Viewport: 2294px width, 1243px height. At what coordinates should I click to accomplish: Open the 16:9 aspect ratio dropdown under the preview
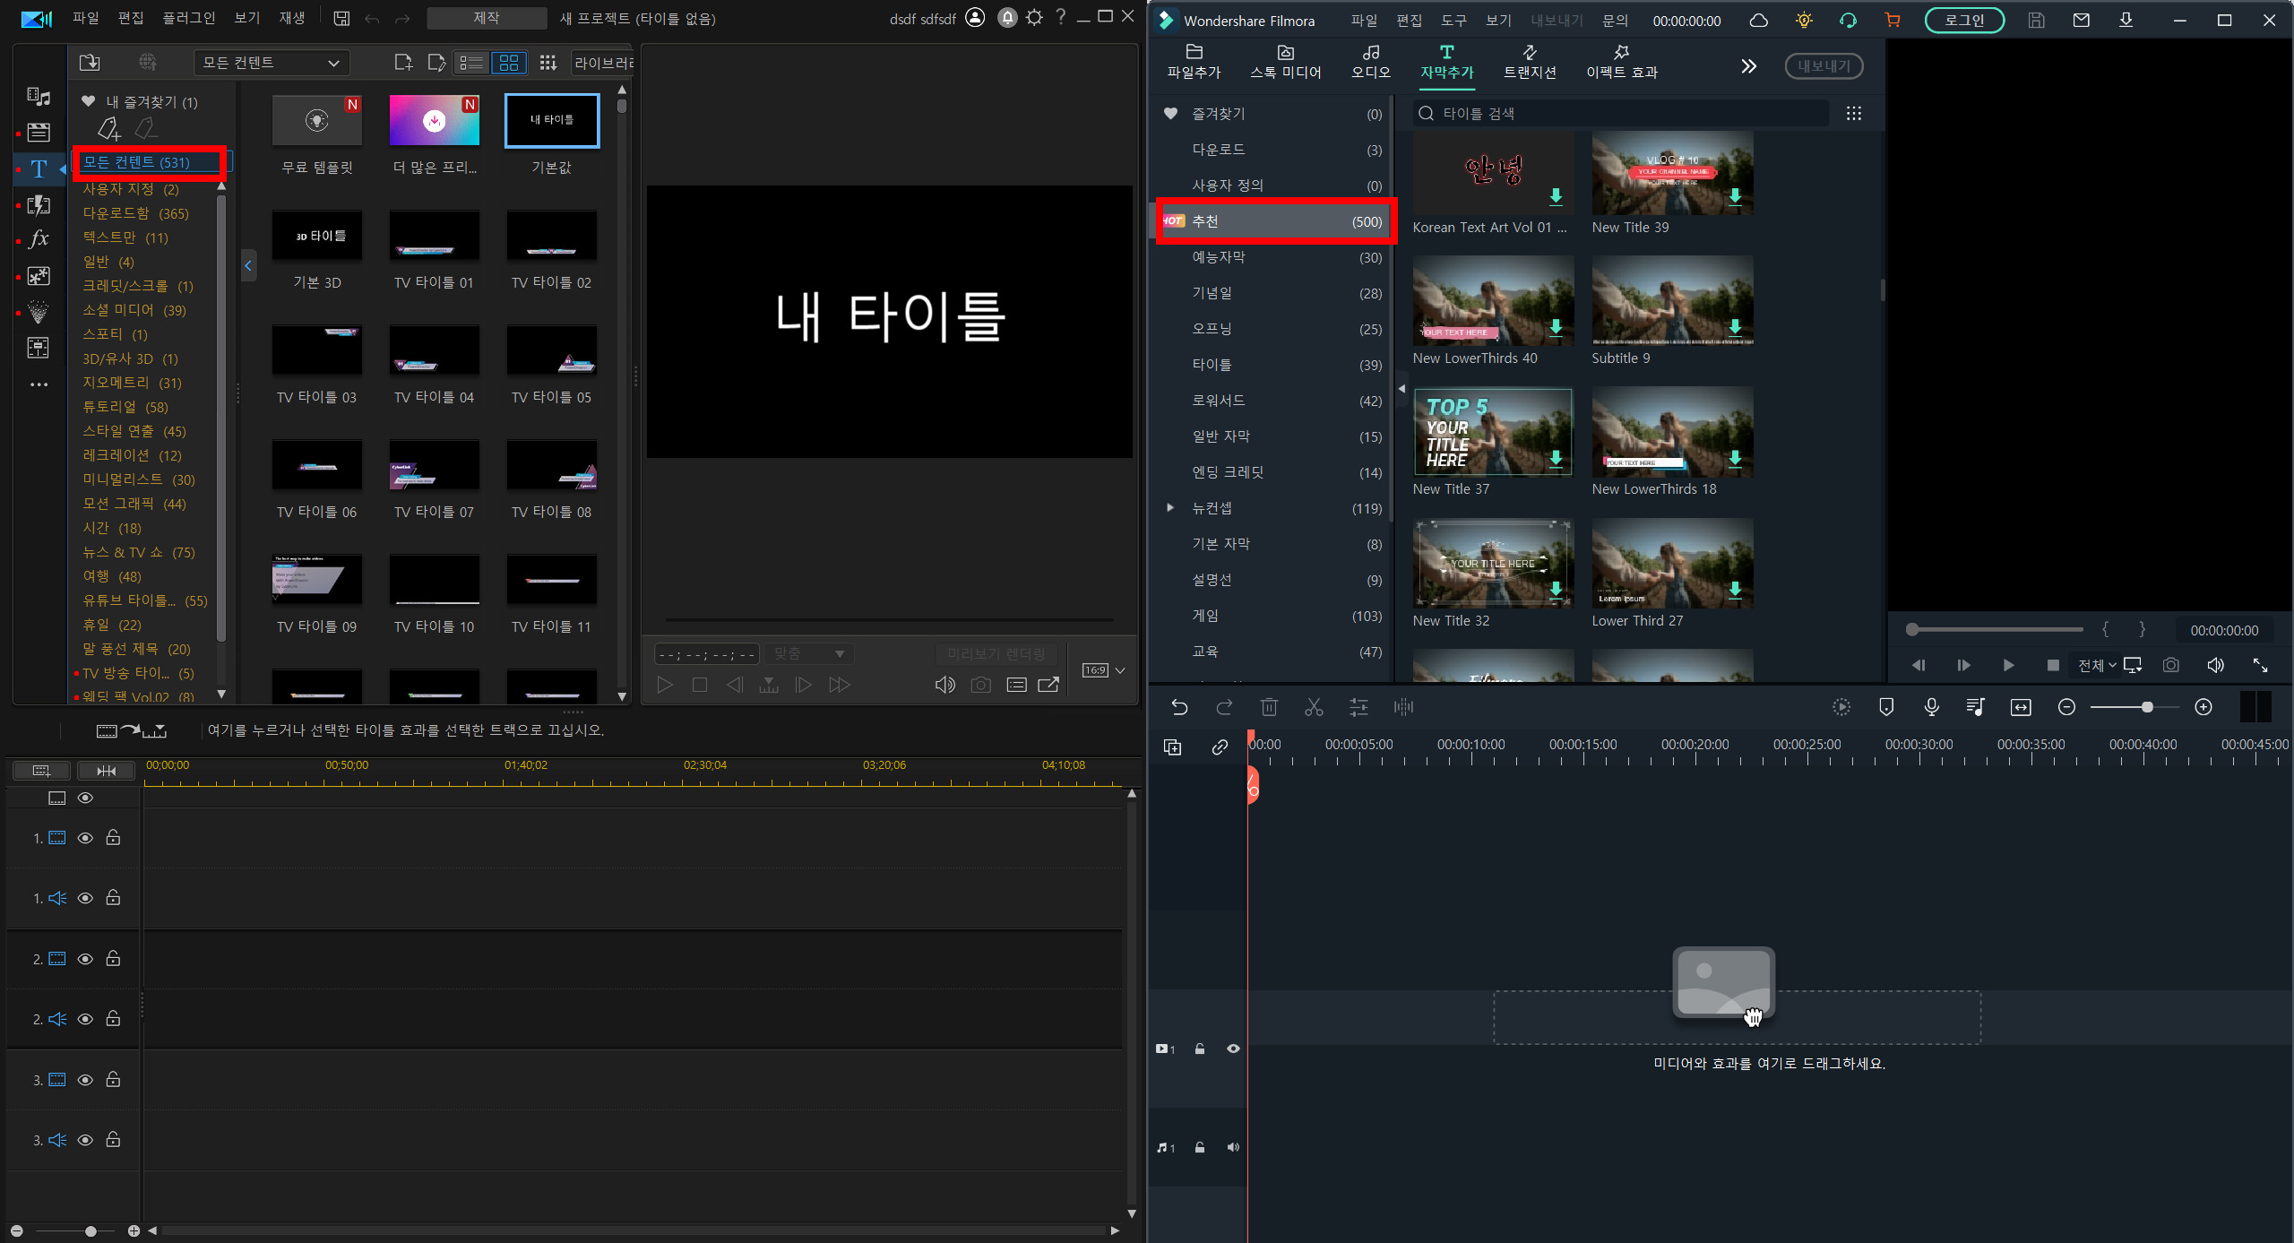(x=1102, y=669)
